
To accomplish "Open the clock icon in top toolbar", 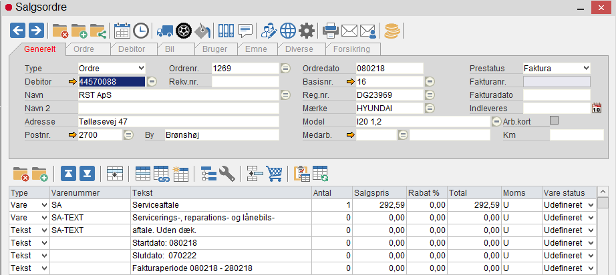I will pyautogui.click(x=141, y=30).
